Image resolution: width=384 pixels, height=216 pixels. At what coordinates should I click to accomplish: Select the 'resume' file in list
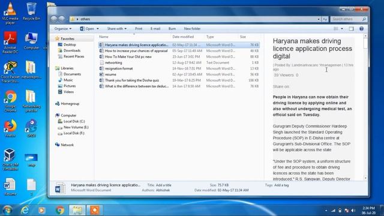click(179, 74)
